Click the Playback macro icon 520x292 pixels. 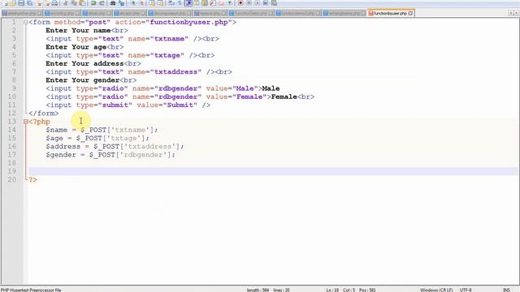click(258, 3)
